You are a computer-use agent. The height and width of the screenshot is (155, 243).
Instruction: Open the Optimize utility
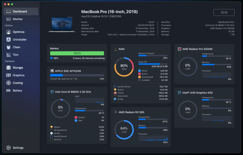coord(21,32)
